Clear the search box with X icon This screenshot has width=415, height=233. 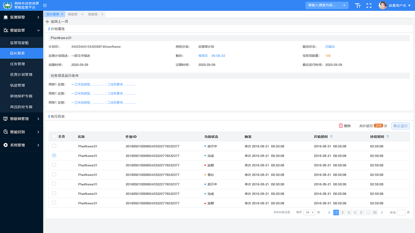pos(344,5)
